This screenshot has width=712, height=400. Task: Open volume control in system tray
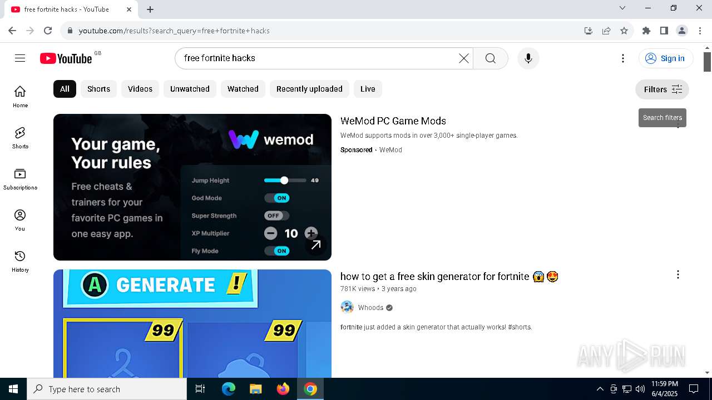pyautogui.click(x=640, y=389)
